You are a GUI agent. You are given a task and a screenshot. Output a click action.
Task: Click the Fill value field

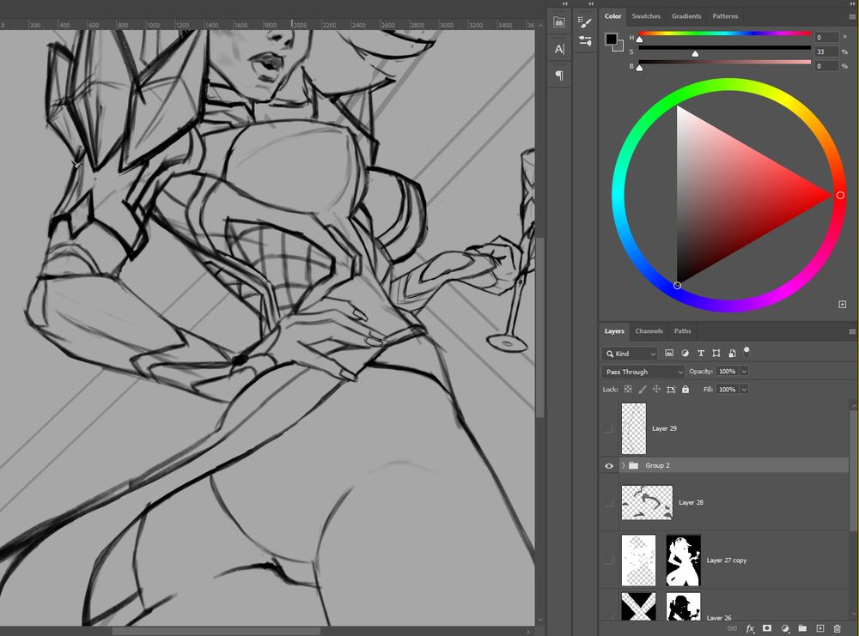(728, 389)
